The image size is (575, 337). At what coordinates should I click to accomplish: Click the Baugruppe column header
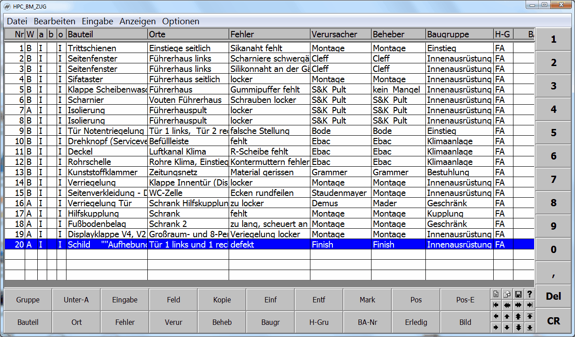coord(459,34)
